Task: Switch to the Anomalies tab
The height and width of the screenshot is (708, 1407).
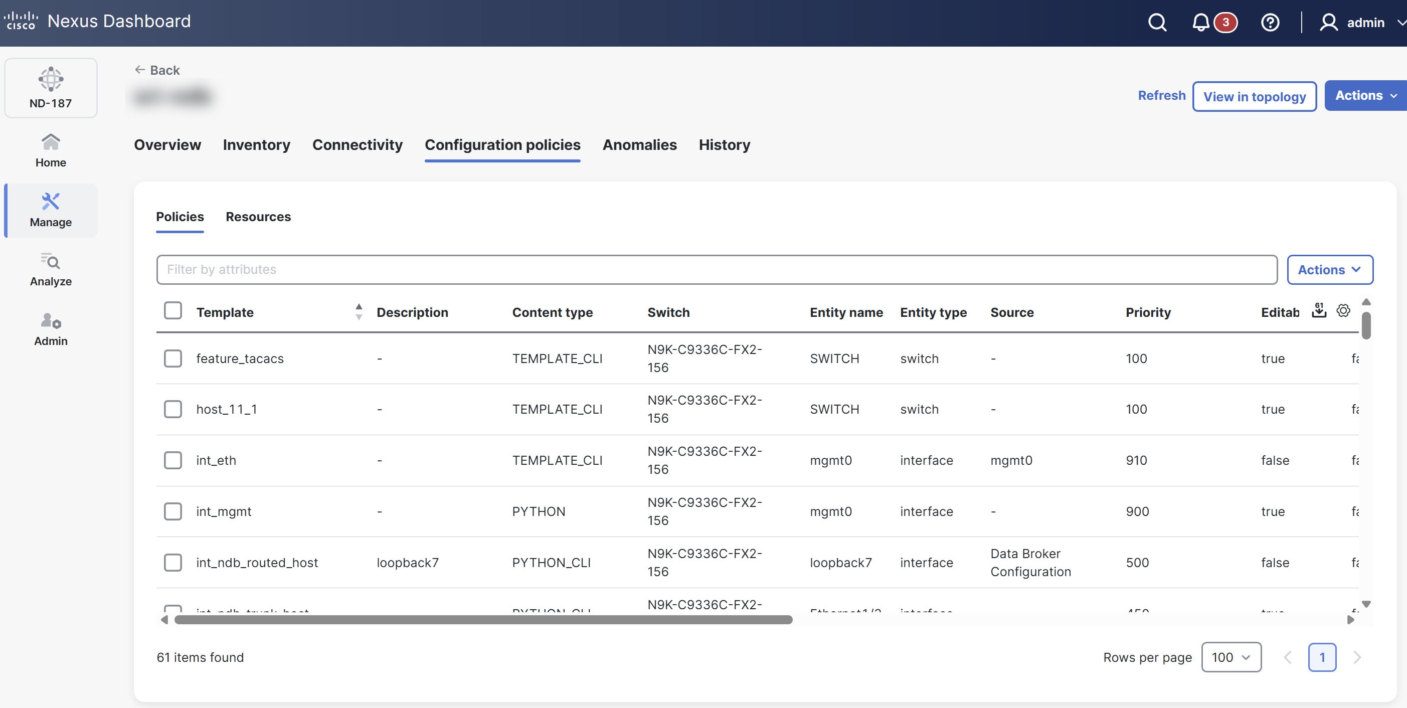Action: pos(639,145)
